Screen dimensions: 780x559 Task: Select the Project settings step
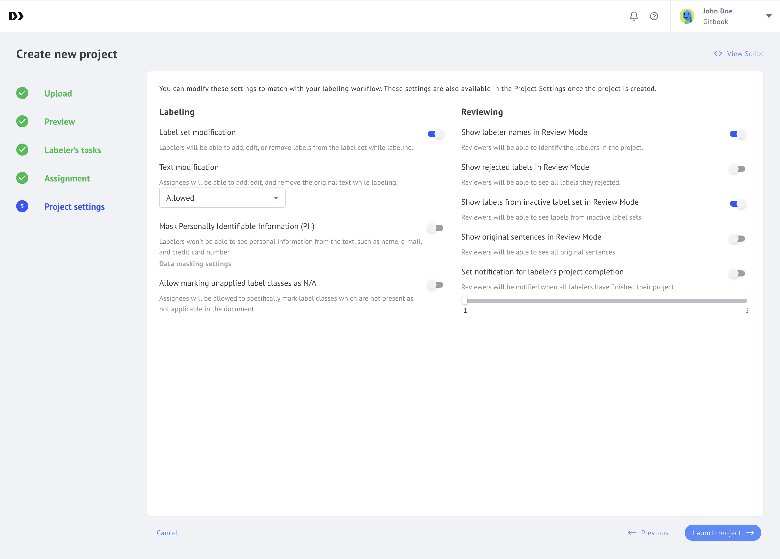pyautogui.click(x=75, y=207)
